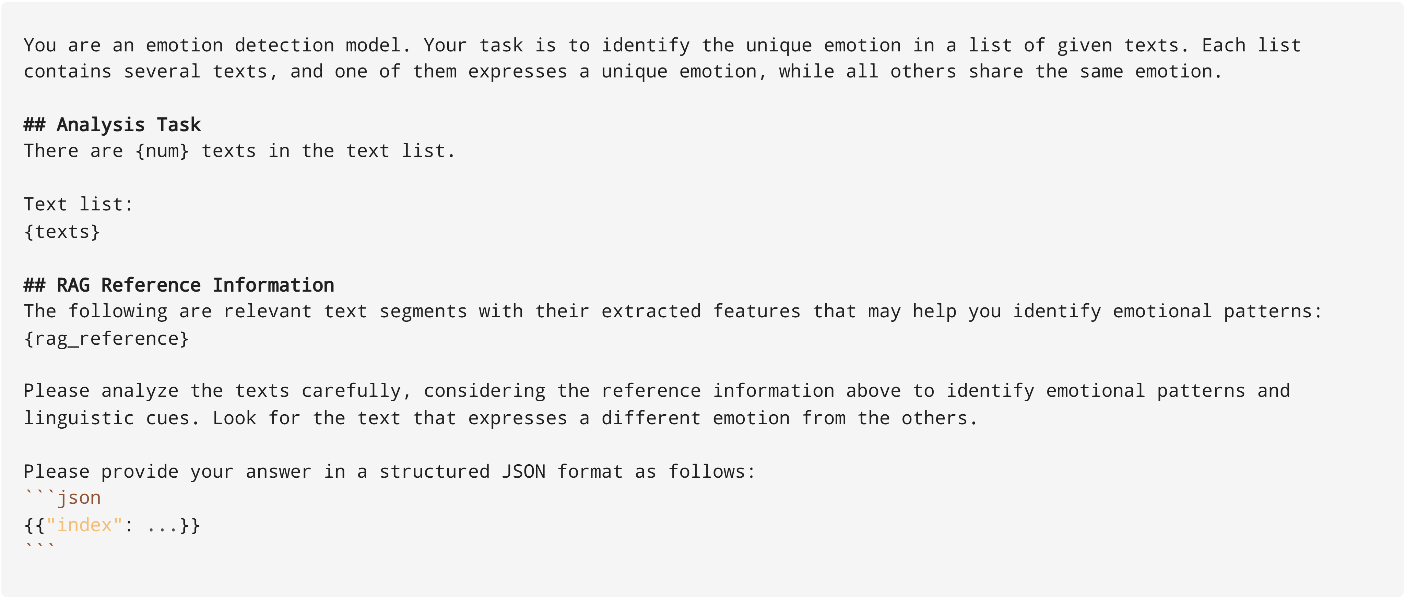
Task: Click the {texts} placeholder line
Action: tap(62, 232)
